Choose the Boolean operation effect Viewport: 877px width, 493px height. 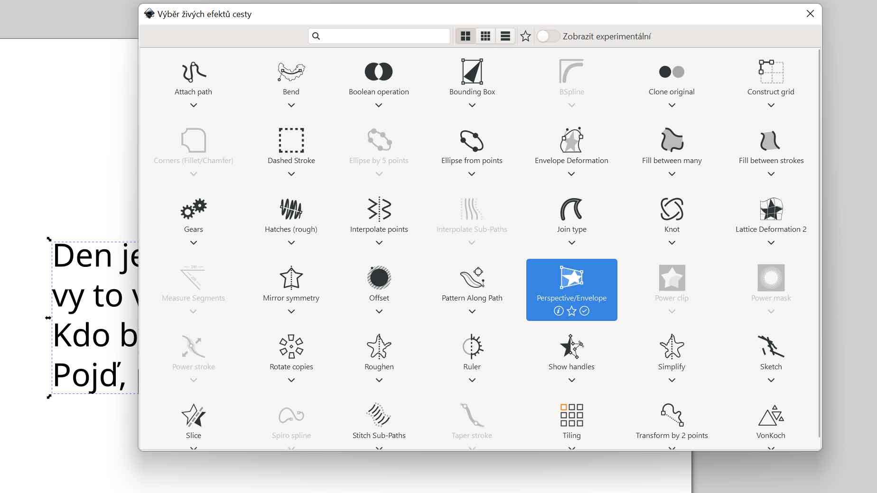pos(378,72)
